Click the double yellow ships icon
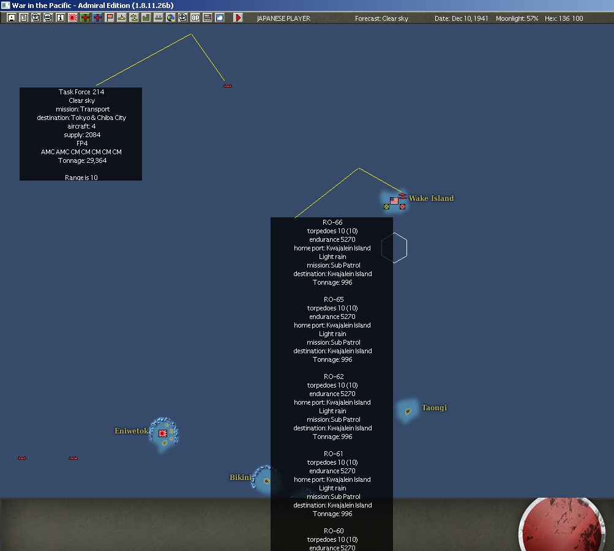614x551 pixels. click(x=134, y=18)
